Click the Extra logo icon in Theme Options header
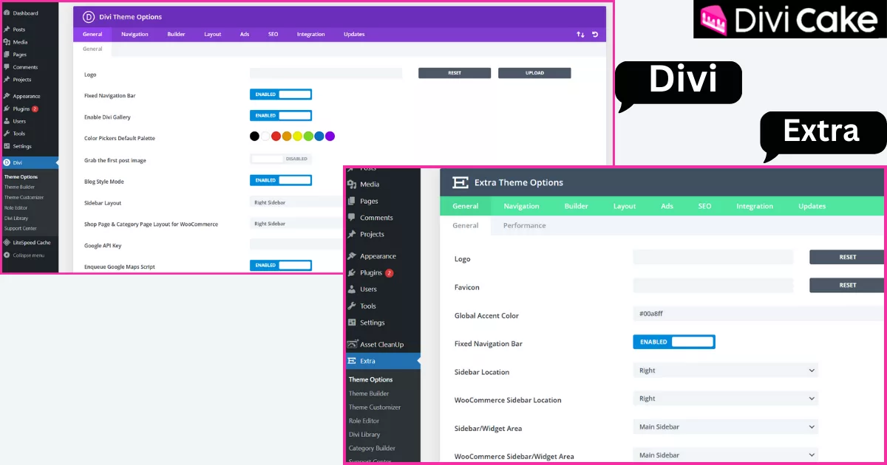Viewport: 887px width, 465px height. [460, 182]
